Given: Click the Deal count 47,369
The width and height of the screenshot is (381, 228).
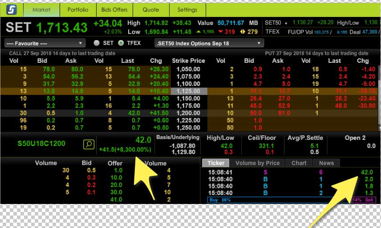Looking at the screenshot, I should point(370,32).
